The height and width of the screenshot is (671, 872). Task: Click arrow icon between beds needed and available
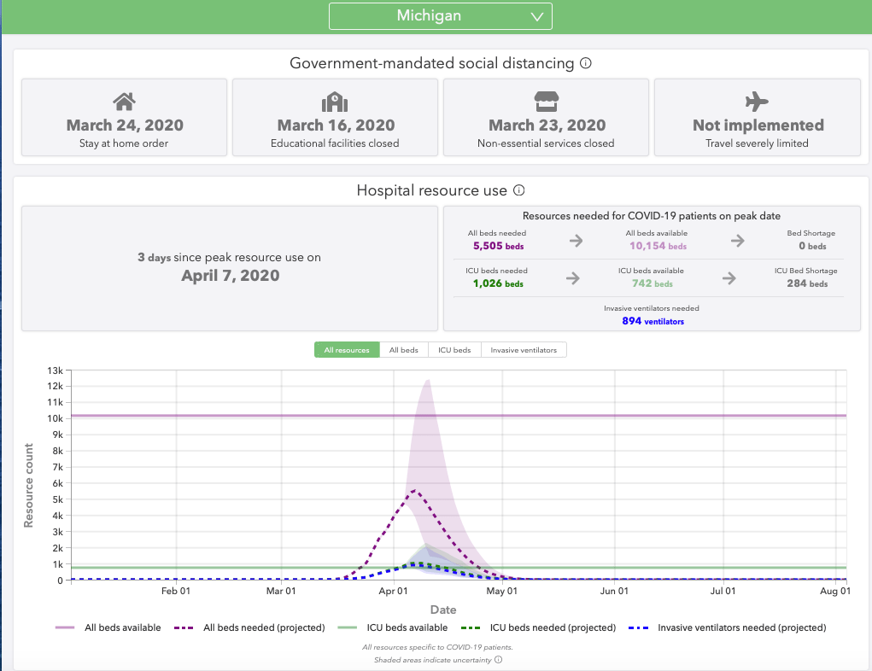[x=576, y=241]
